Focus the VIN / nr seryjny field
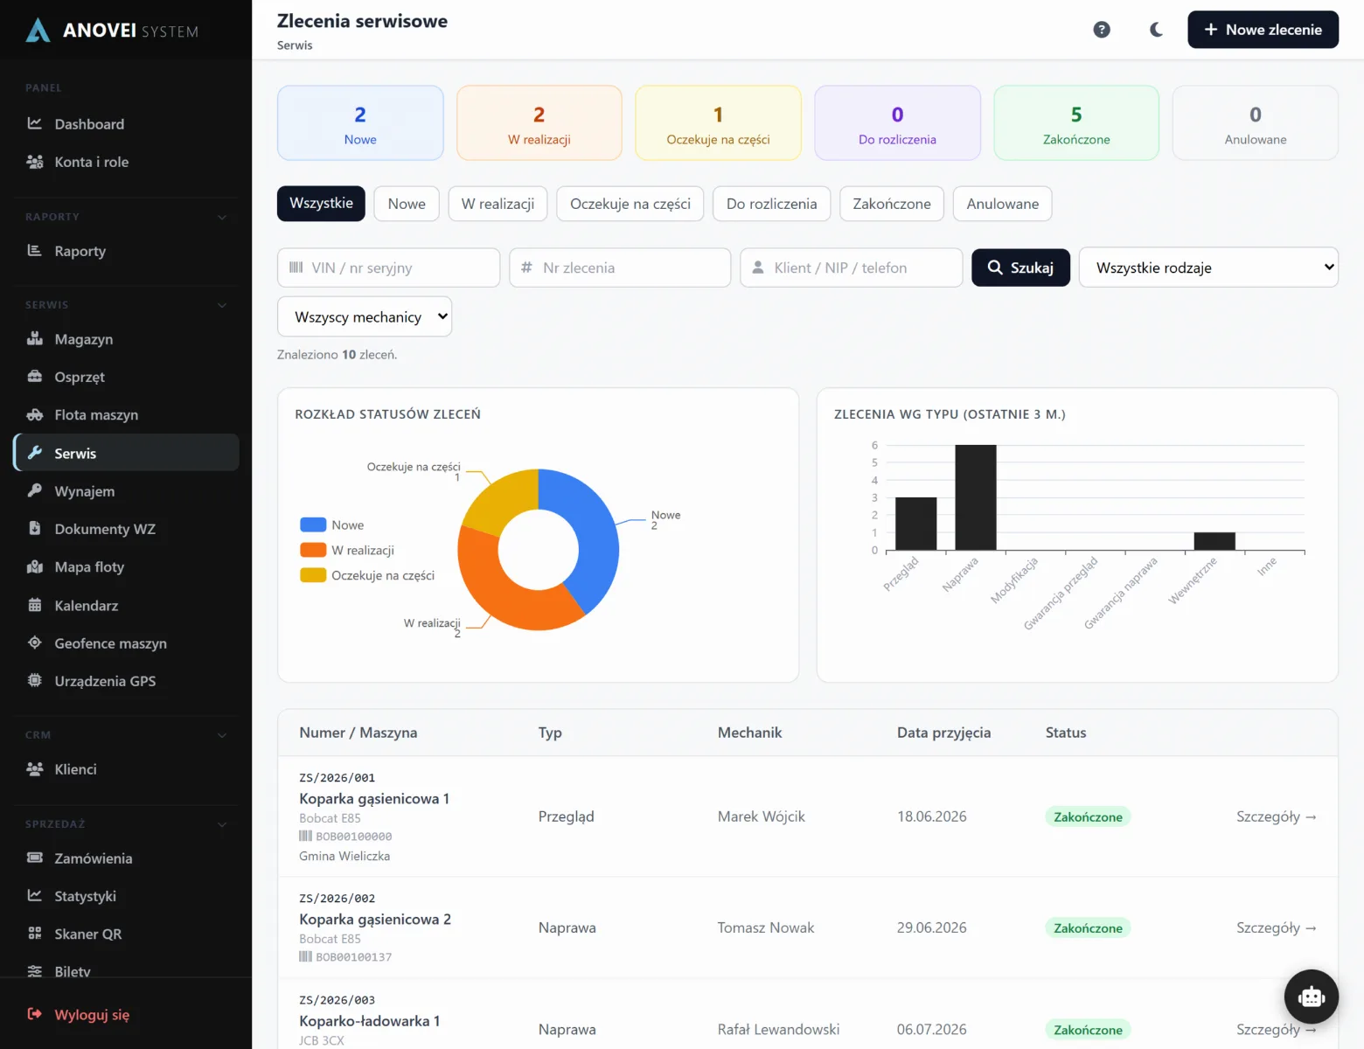The height and width of the screenshot is (1049, 1364). (x=388, y=267)
